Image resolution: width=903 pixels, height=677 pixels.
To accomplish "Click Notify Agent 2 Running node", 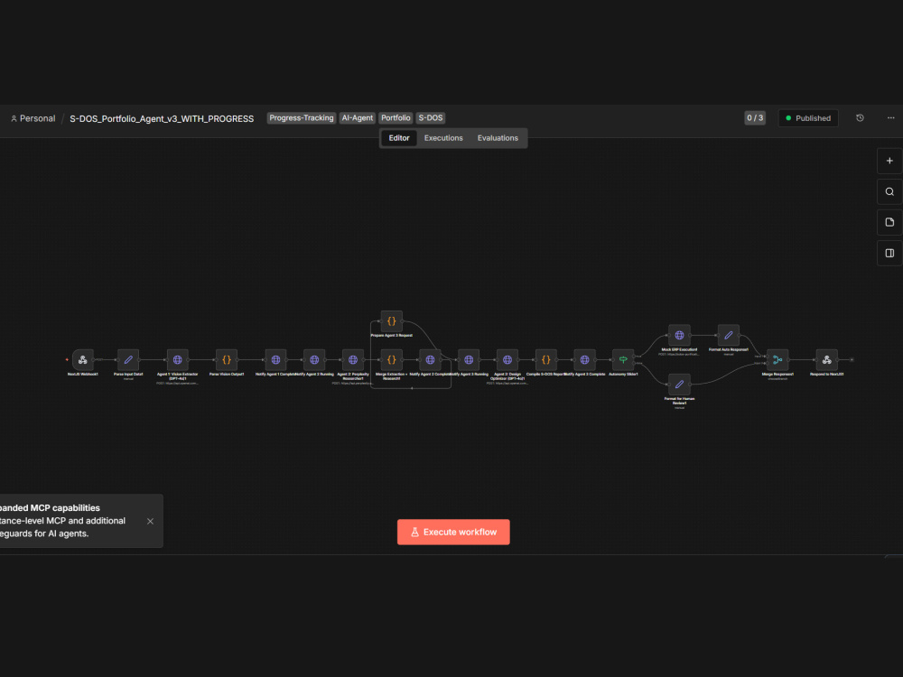I will (314, 360).
